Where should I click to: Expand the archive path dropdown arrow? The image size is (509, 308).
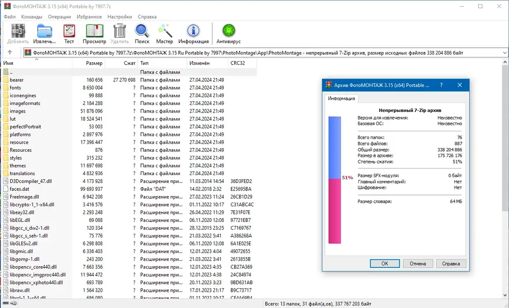pyautogui.click(x=504, y=52)
